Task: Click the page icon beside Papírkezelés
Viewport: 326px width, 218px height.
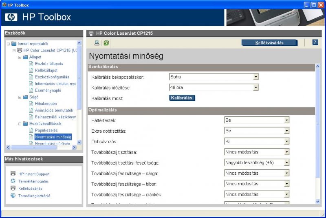Action: click(x=31, y=130)
